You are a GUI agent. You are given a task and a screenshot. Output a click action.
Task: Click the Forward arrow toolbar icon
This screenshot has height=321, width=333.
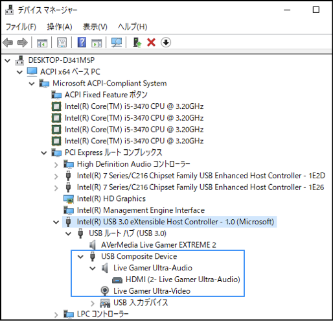pyautogui.click(x=23, y=42)
